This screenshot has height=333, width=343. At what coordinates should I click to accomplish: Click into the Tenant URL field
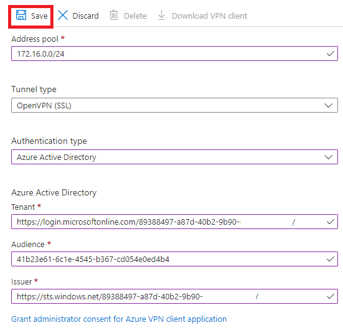click(x=175, y=222)
